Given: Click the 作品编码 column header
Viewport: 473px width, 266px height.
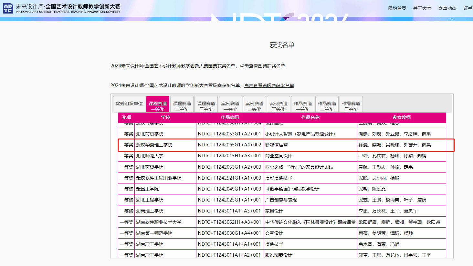Looking at the screenshot, I should coord(230,117).
